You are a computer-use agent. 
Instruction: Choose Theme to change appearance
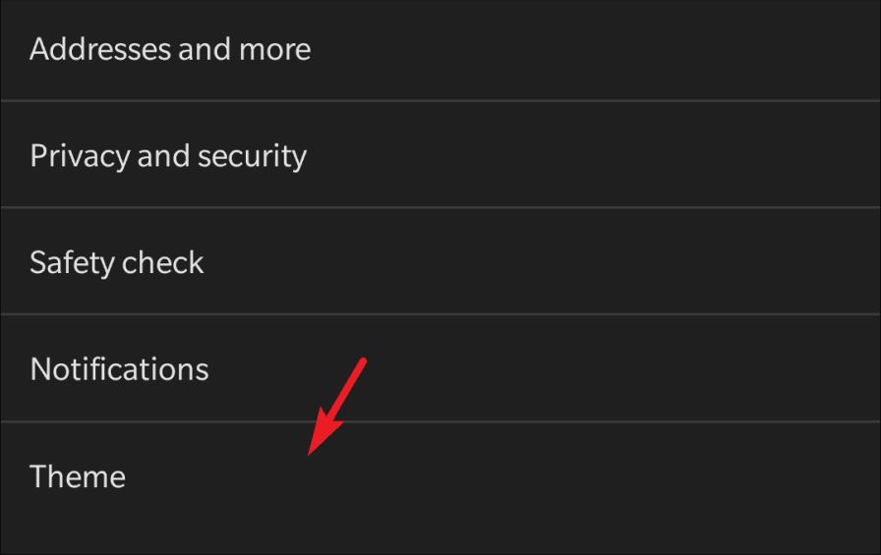click(x=78, y=477)
